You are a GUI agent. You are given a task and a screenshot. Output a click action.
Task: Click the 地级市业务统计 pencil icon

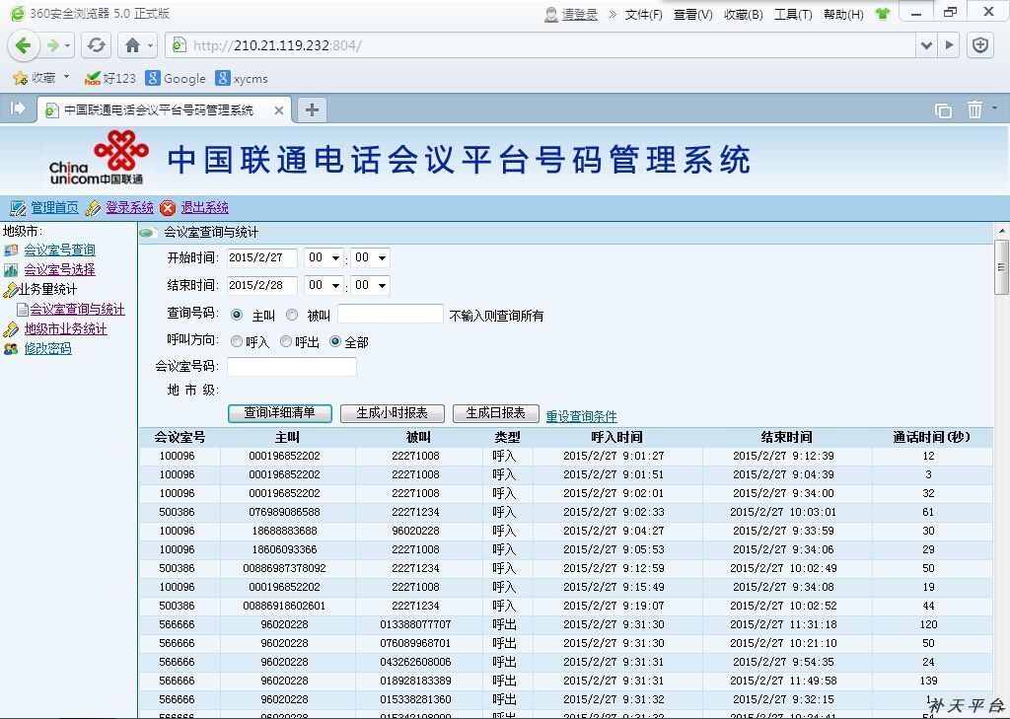tap(11, 329)
